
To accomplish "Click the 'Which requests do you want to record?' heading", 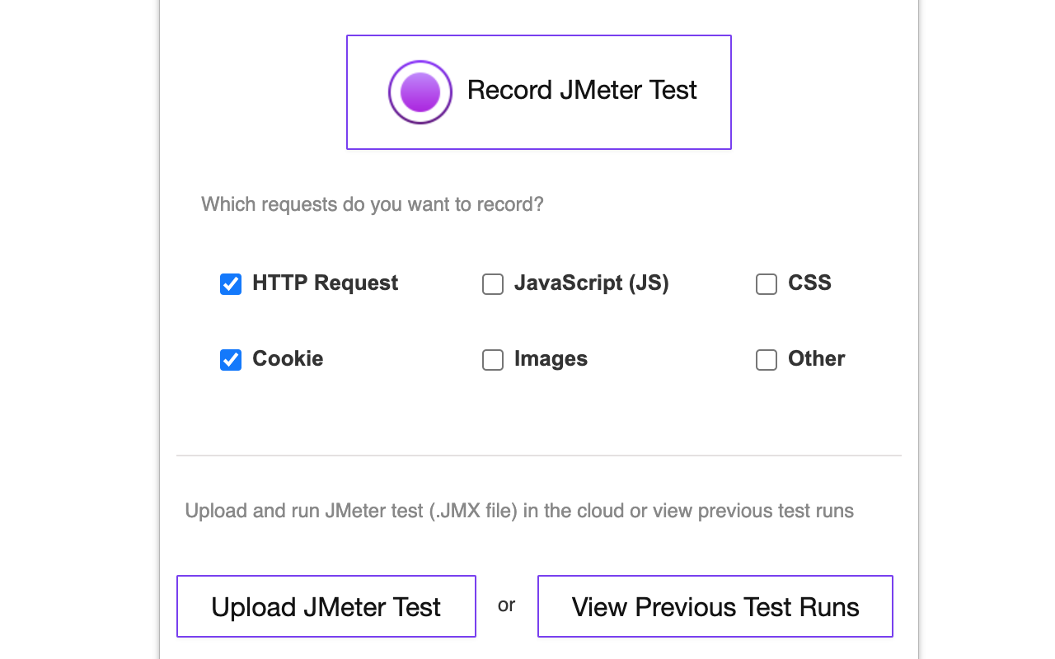I will [x=373, y=204].
